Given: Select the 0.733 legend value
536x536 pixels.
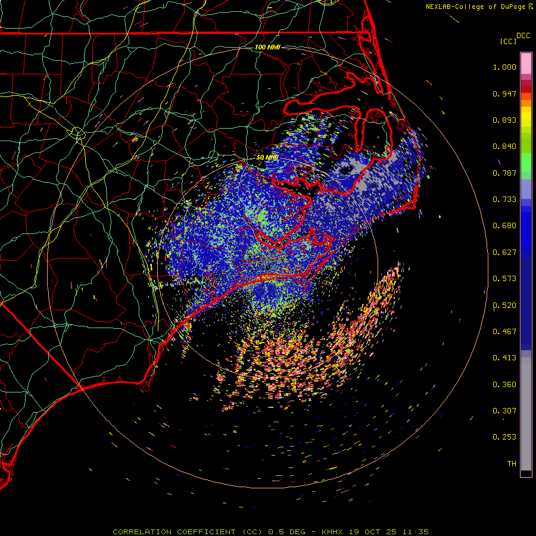Looking at the screenshot, I should [x=504, y=200].
